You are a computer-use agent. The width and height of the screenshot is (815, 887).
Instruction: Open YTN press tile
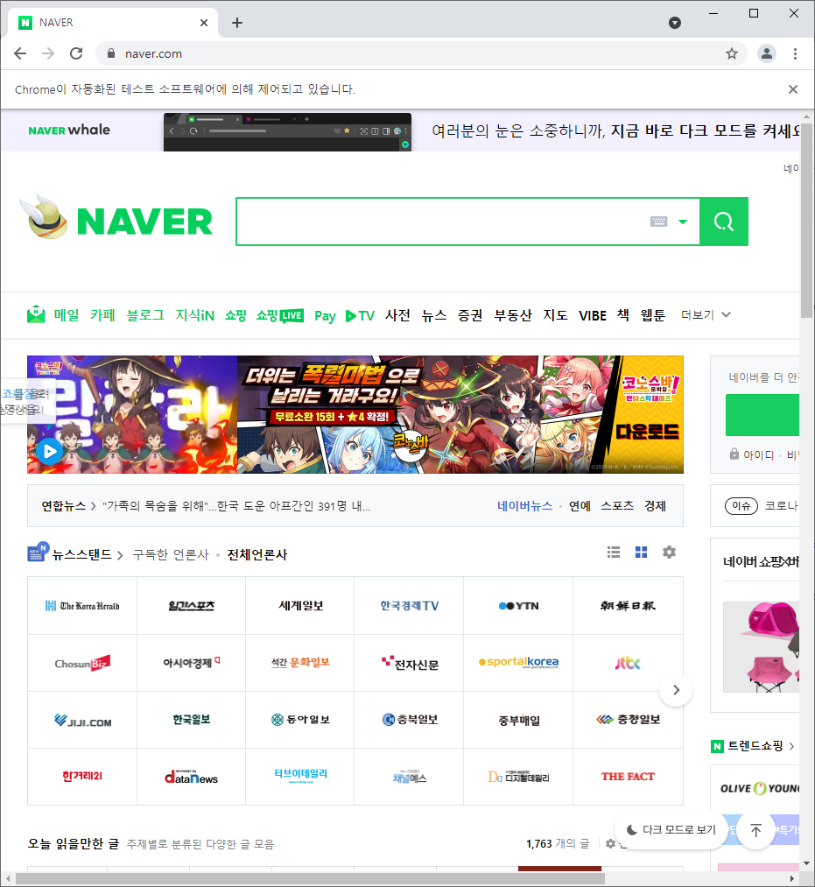[x=518, y=606]
